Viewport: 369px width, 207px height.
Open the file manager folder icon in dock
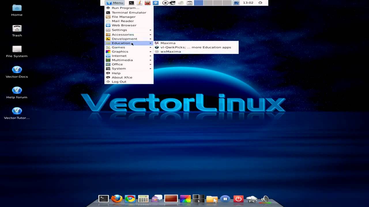[212, 198]
